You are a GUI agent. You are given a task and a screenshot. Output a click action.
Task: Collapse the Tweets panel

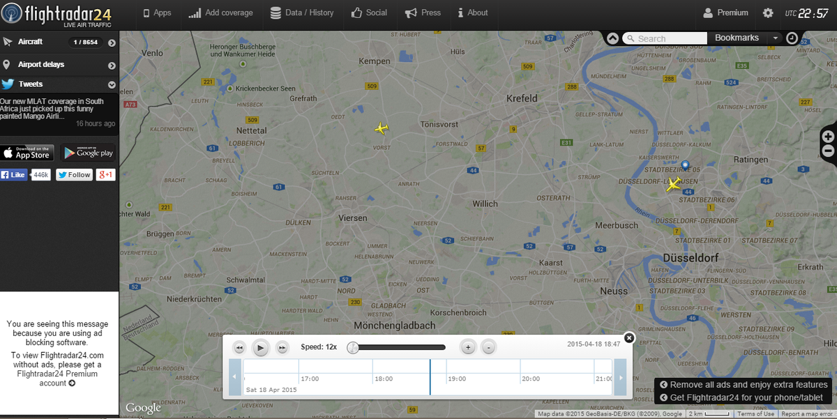pos(112,85)
